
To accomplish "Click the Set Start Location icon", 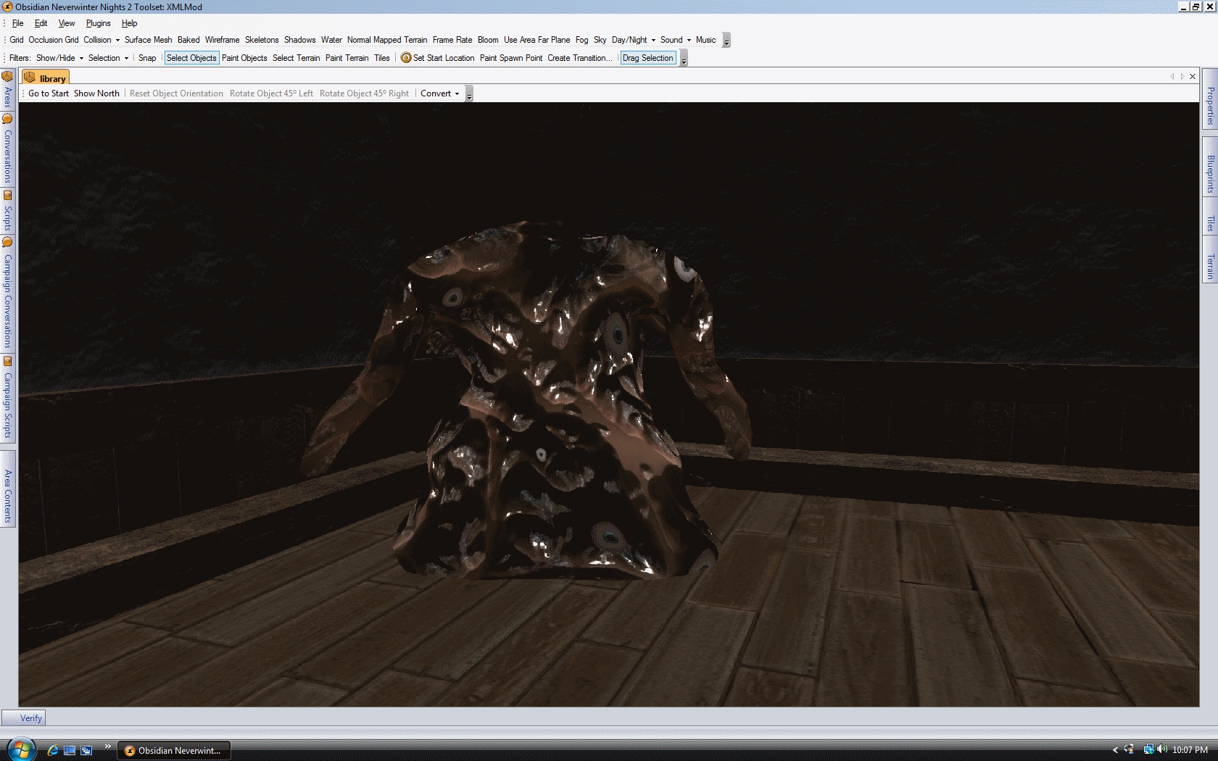I will (406, 58).
